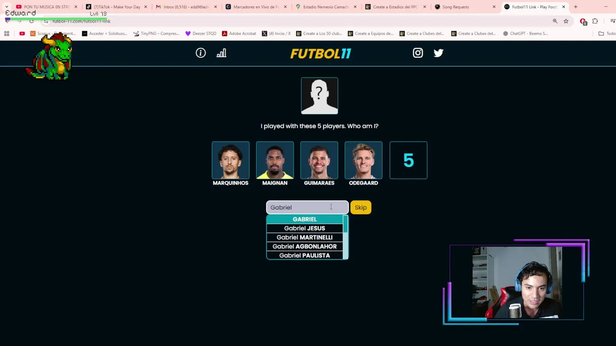The width and height of the screenshot is (616, 346).
Task: Click the Skip button
Action: point(360,207)
